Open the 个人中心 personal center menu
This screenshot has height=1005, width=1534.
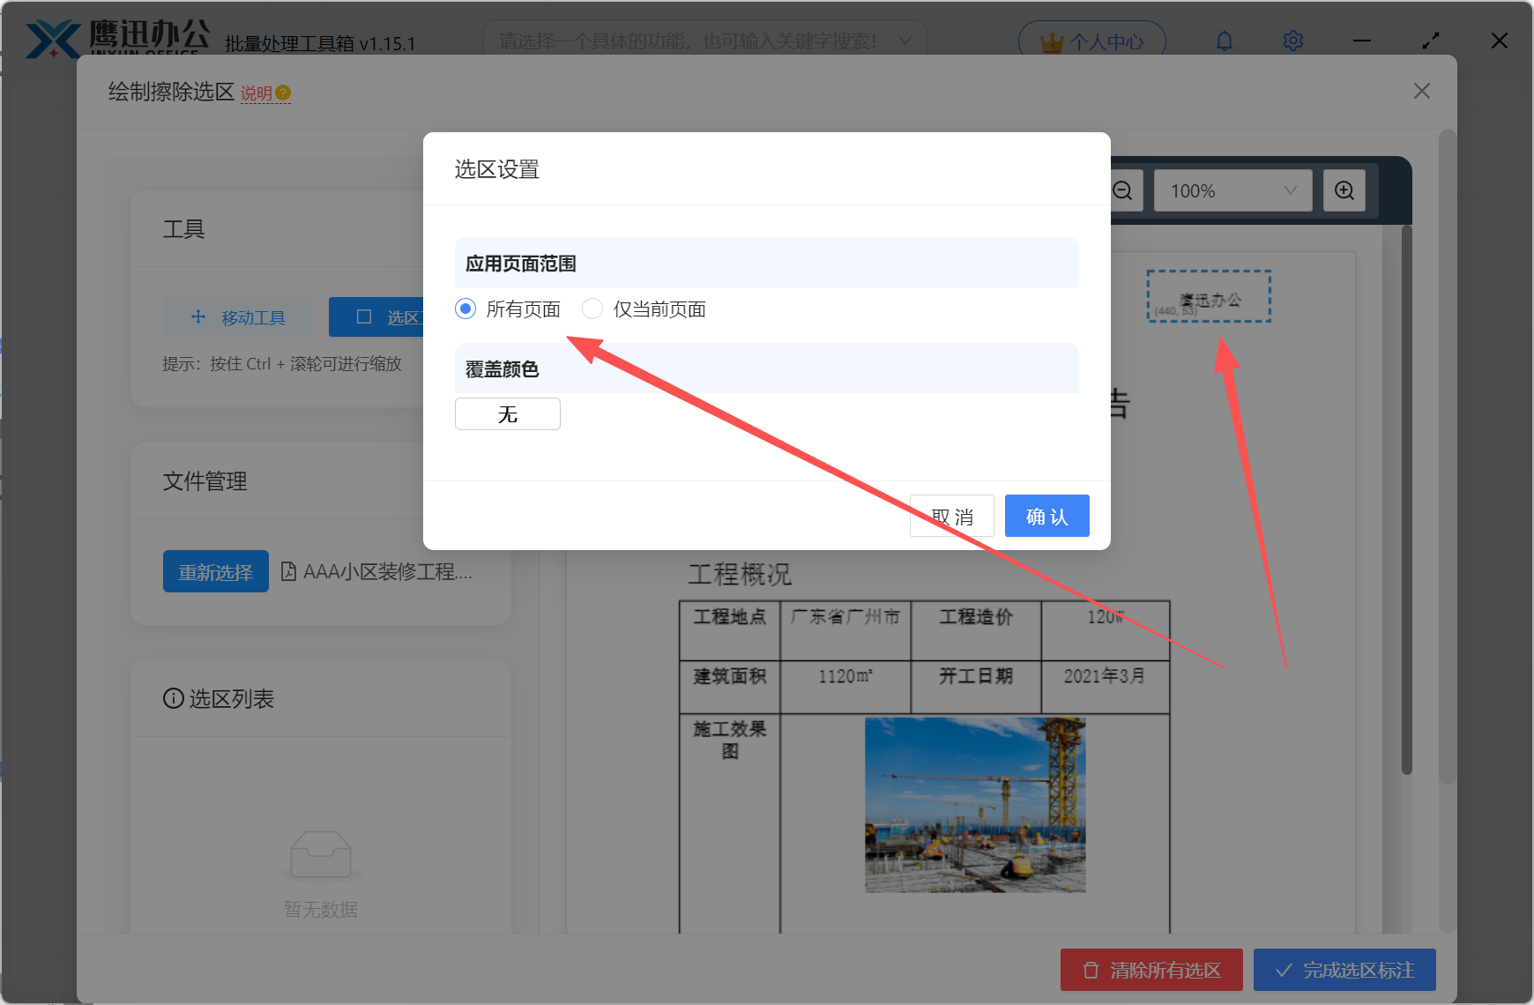point(1091,41)
